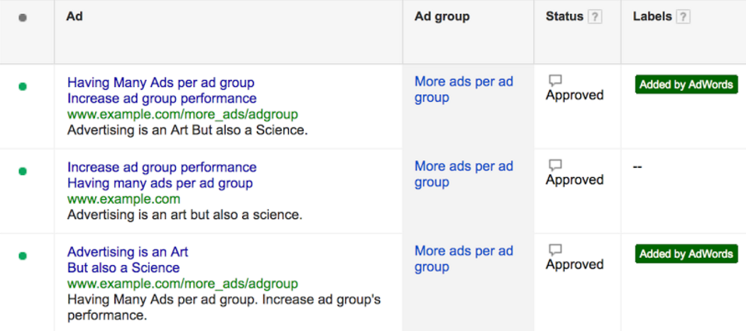Open the 'Advertising is an Art' ad headline
Screen dimensions: 746x331
click(128, 252)
